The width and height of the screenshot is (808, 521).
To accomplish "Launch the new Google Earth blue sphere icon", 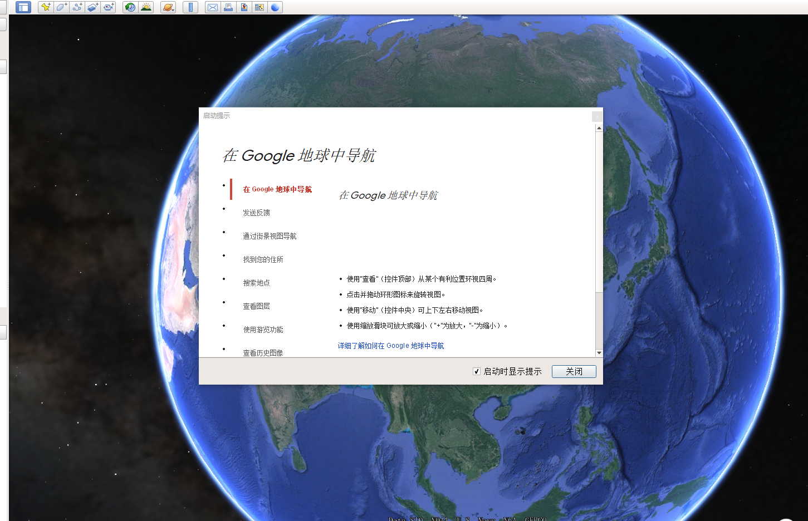I will pyautogui.click(x=275, y=7).
